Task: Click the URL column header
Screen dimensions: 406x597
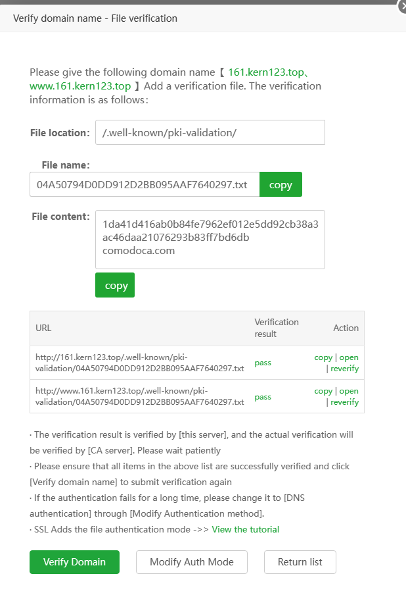Action: click(x=43, y=328)
